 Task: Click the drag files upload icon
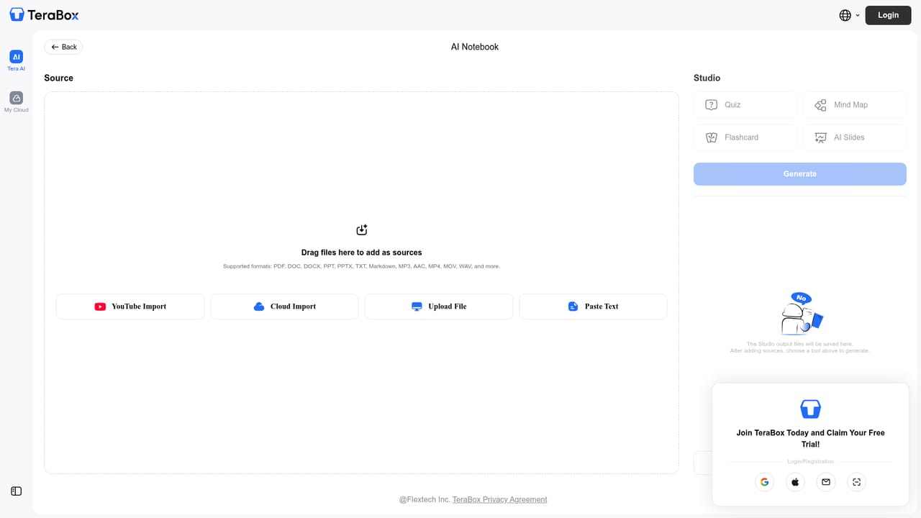(362, 230)
